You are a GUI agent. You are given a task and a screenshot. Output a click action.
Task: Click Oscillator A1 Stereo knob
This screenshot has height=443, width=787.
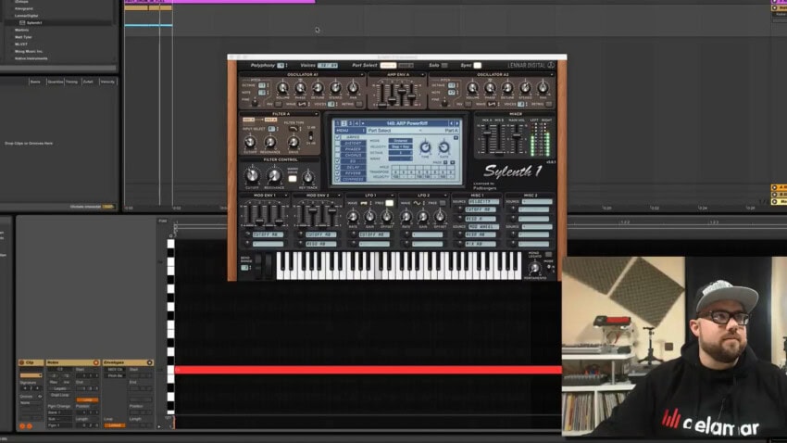(335, 88)
